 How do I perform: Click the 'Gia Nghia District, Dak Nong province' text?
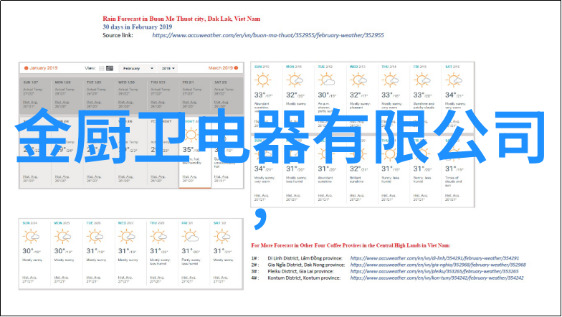tap(306, 265)
